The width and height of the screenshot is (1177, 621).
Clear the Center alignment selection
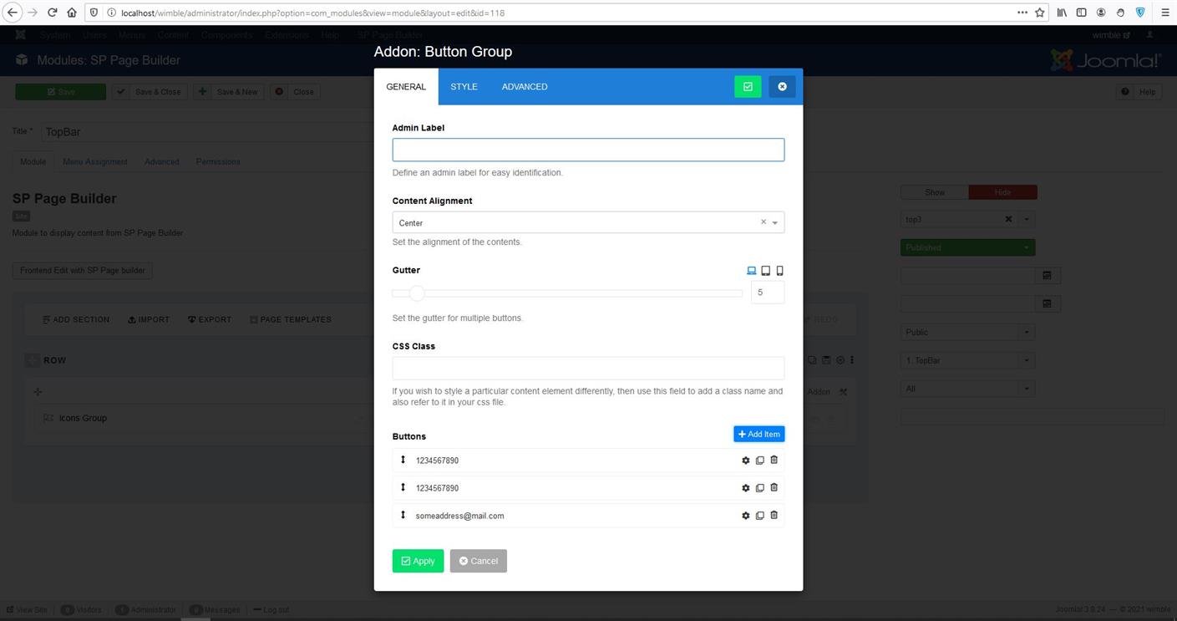763,222
